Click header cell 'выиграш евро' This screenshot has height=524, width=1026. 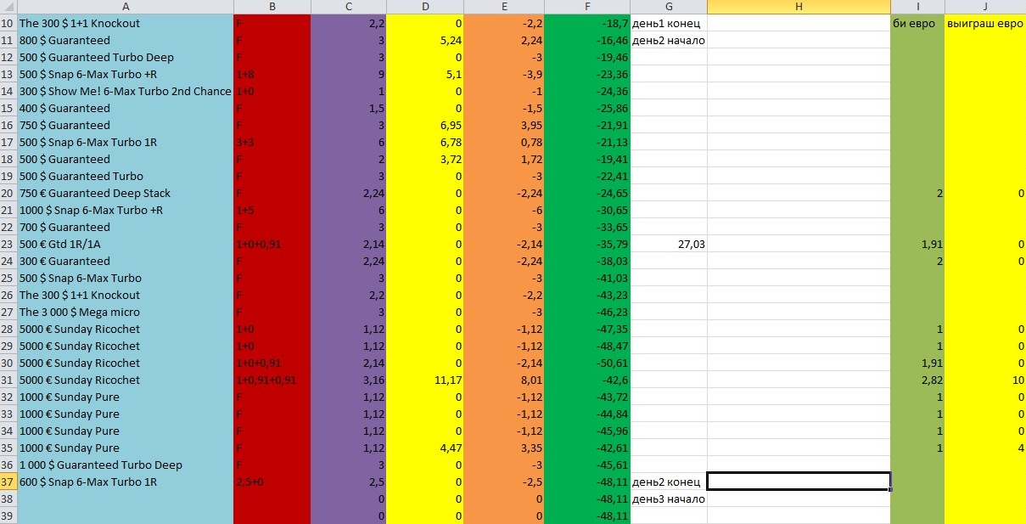point(985,24)
